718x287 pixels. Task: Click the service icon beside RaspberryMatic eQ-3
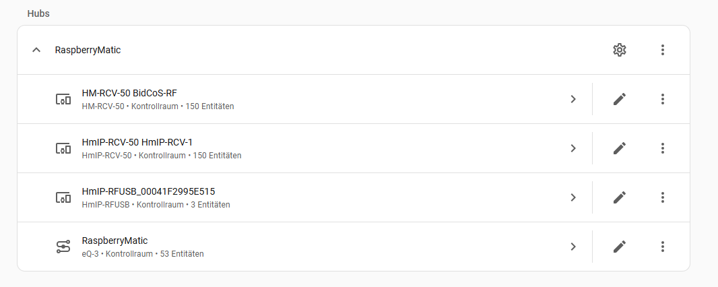click(63, 247)
